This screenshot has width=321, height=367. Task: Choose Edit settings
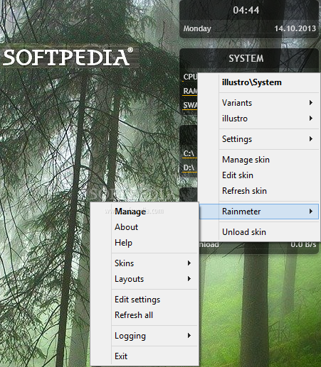point(144,300)
